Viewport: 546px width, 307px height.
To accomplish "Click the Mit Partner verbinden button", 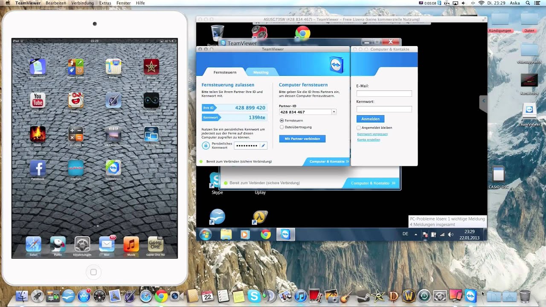I will (x=302, y=139).
